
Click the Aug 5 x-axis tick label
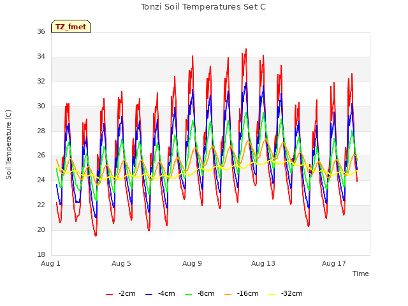tap(121, 263)
